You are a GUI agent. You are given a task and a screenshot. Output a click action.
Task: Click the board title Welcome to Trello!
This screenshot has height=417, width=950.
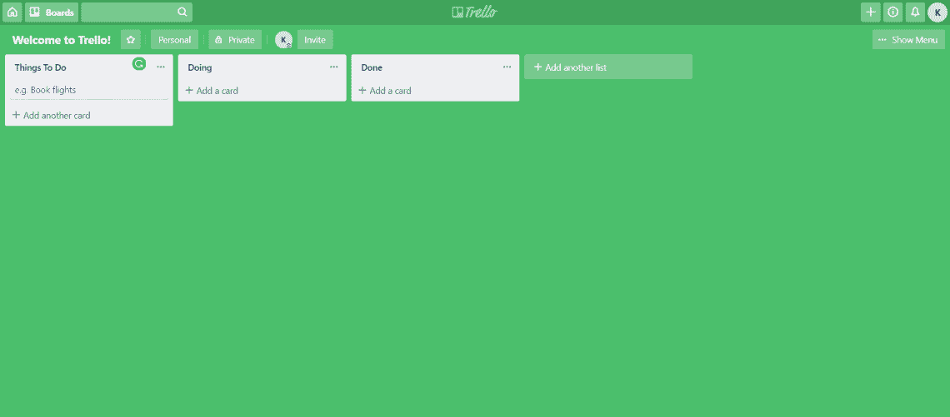(x=62, y=40)
